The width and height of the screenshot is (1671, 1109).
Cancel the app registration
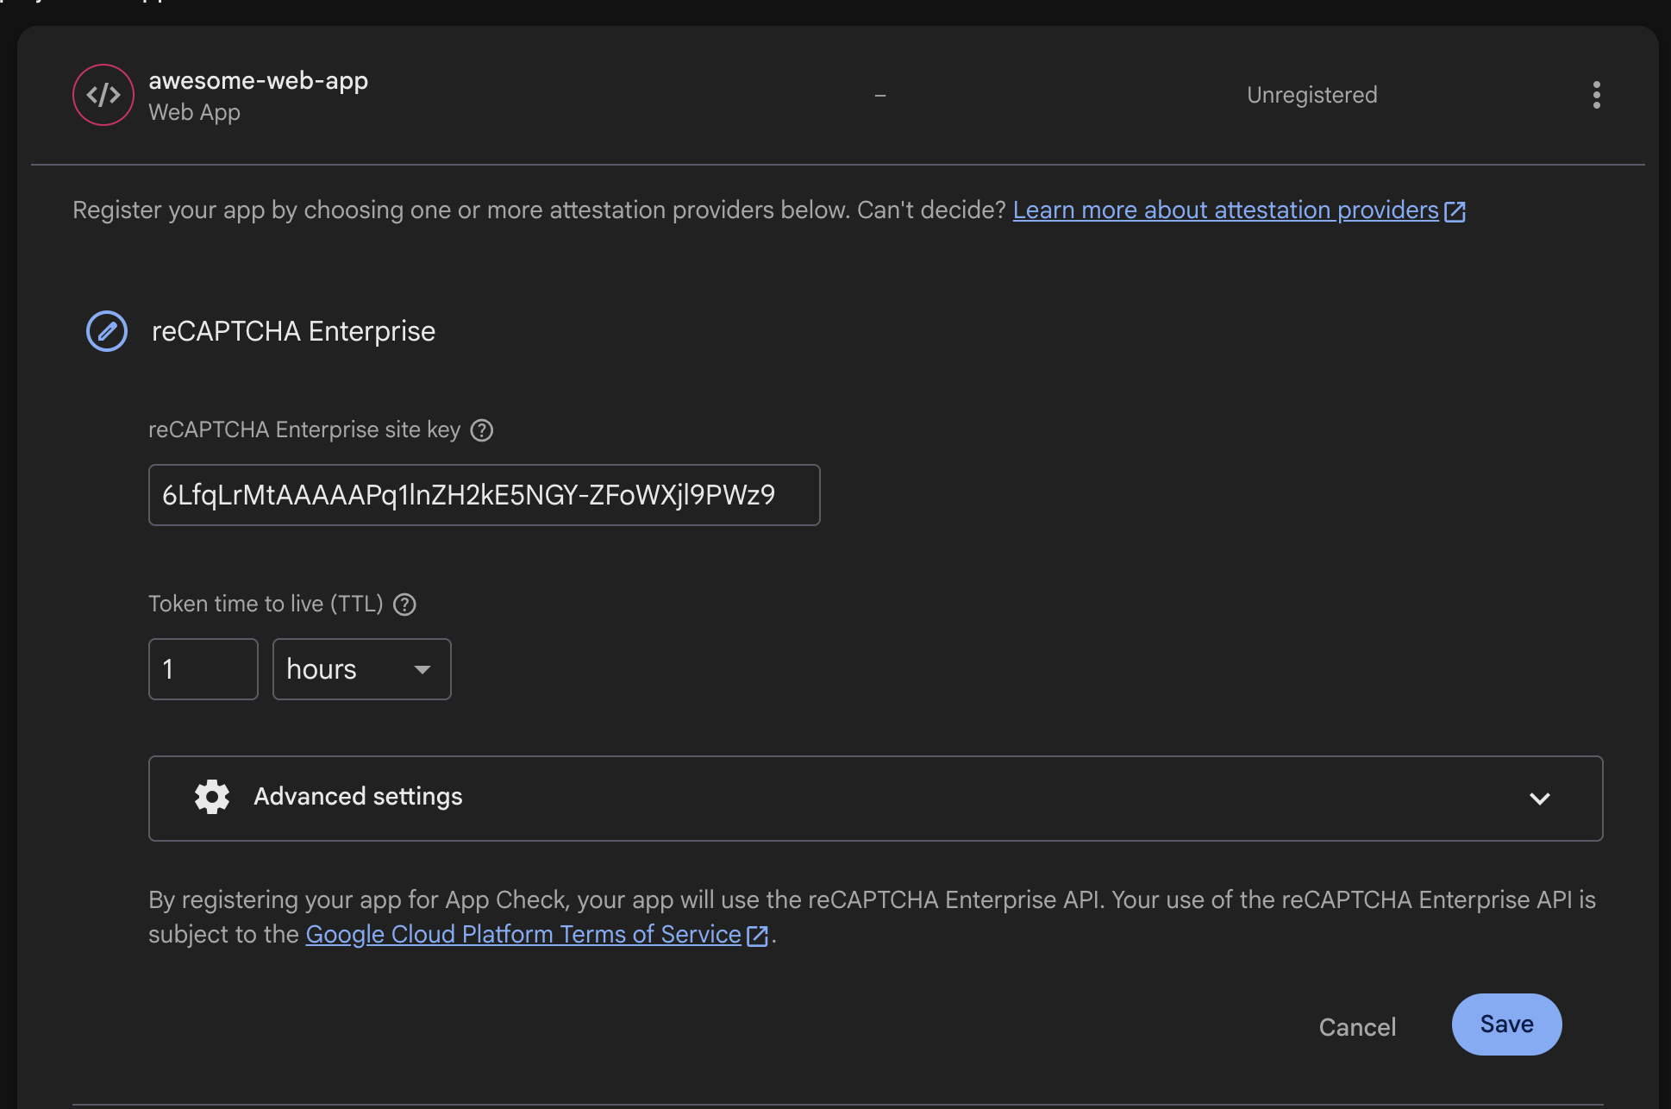tap(1357, 1027)
